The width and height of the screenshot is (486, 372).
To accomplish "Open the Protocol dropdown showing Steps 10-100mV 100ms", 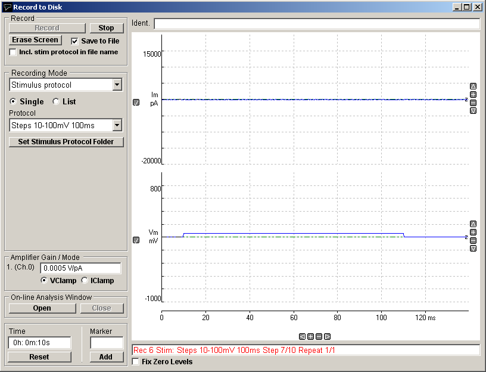I will click(x=117, y=125).
